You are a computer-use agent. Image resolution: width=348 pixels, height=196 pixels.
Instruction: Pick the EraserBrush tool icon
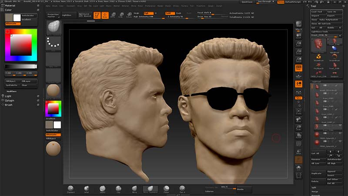[x=334, y=57]
